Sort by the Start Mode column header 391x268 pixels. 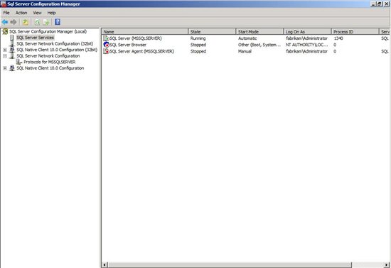[x=259, y=32]
